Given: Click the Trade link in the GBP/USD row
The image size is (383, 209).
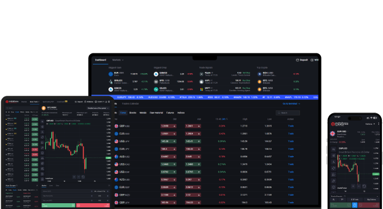Looking at the screenshot, I should point(291,126).
